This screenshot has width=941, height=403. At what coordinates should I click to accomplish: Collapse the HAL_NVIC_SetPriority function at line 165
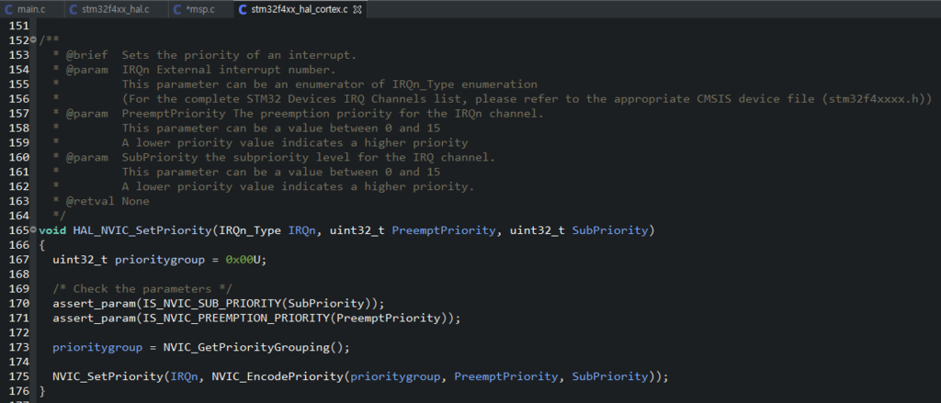(x=33, y=229)
